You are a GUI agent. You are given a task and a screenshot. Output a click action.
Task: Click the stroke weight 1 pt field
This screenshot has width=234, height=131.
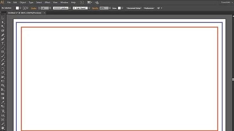tap(45, 8)
